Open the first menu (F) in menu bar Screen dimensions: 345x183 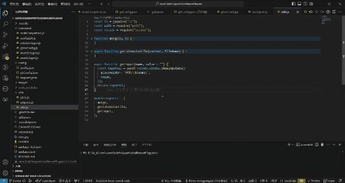pyautogui.click(x=14, y=4)
